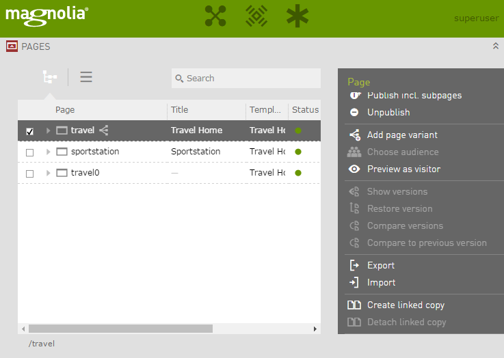The height and width of the screenshot is (358, 504).
Task: Click the Restore version icon
Action: tap(354, 208)
